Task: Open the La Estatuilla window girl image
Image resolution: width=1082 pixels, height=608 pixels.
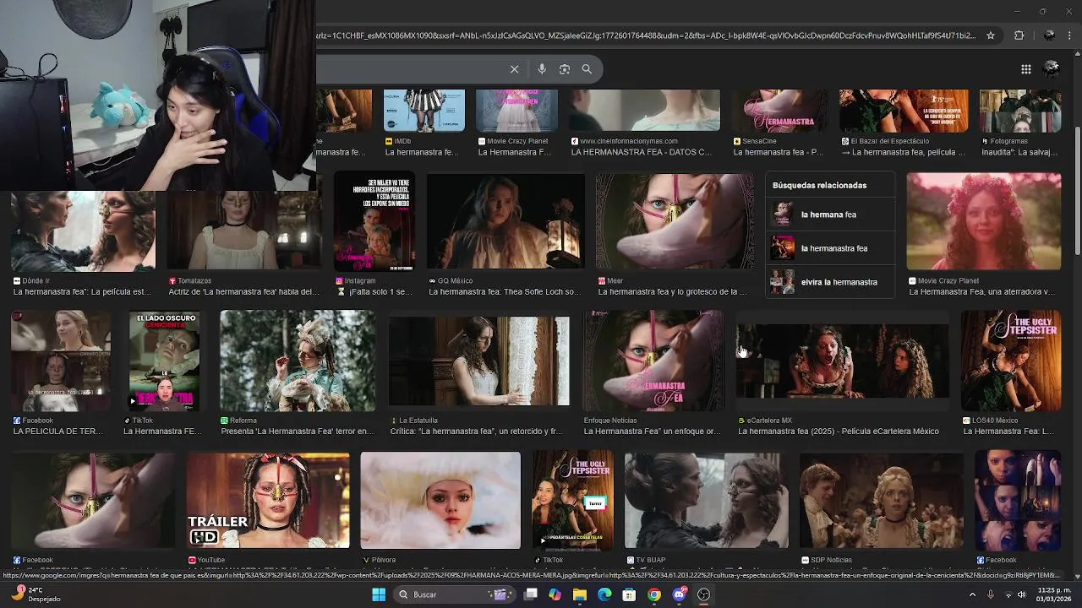Action: pyautogui.click(x=479, y=361)
